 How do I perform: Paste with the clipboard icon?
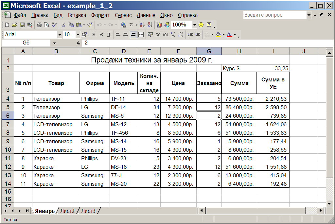tap(79, 25)
